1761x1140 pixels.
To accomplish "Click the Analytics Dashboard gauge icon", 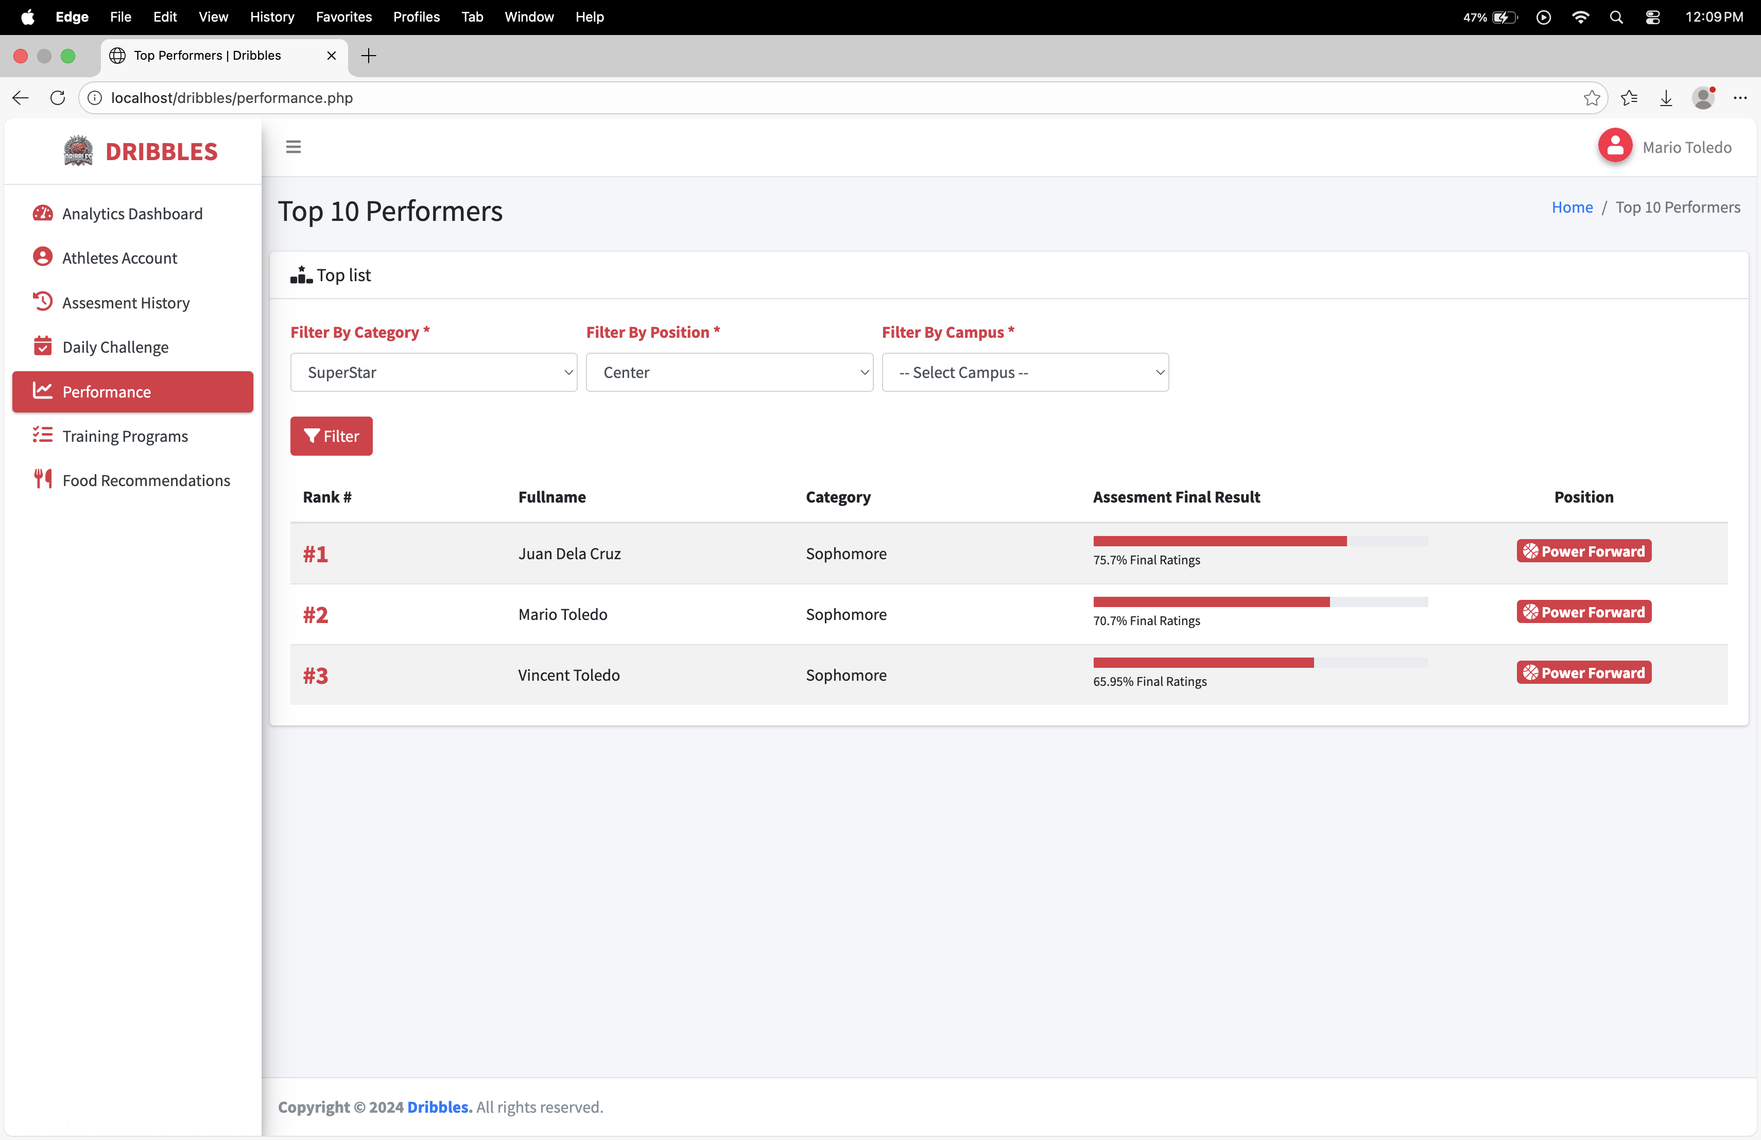I will [43, 213].
